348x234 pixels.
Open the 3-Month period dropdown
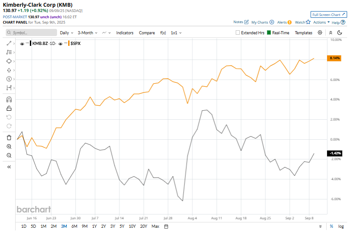tap(87, 33)
